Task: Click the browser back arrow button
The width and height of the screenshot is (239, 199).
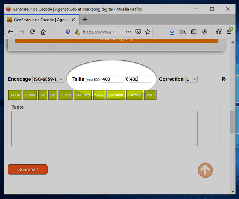Action: tap(10, 32)
